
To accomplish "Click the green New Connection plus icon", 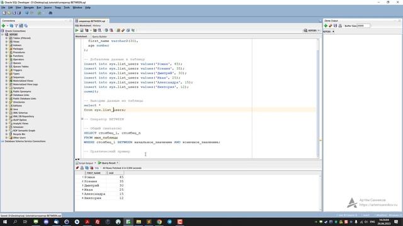I will (3, 26).
